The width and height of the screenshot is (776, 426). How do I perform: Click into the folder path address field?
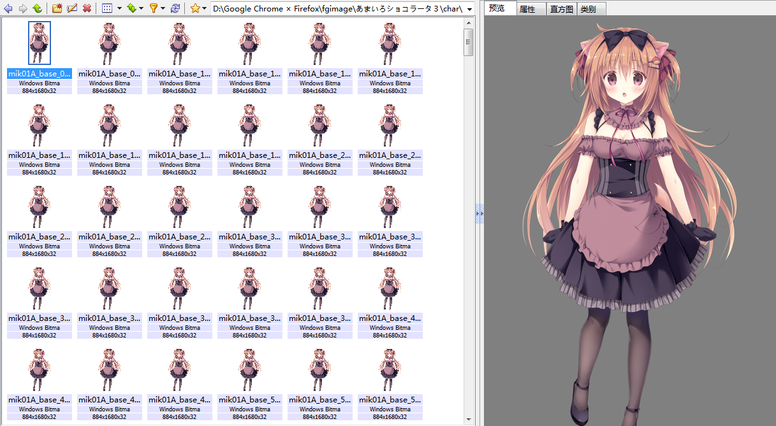(338, 9)
